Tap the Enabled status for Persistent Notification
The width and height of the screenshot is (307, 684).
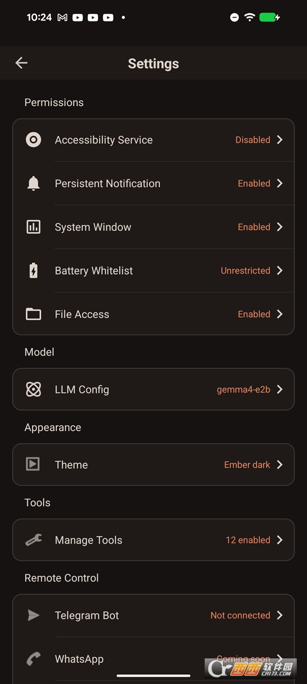[254, 183]
